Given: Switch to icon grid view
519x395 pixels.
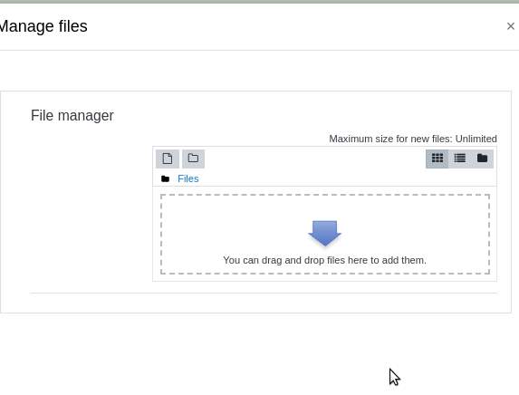Looking at the screenshot, I should [x=437, y=159].
